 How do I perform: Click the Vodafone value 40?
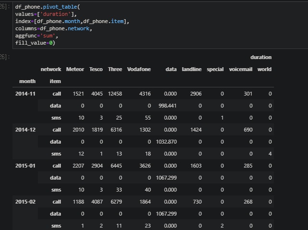click(148, 190)
